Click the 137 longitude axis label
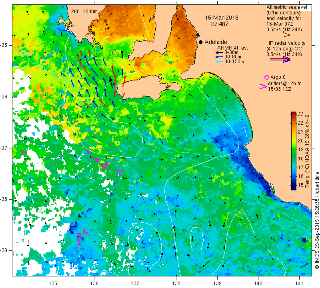The image size is (320, 288). click(135, 284)
